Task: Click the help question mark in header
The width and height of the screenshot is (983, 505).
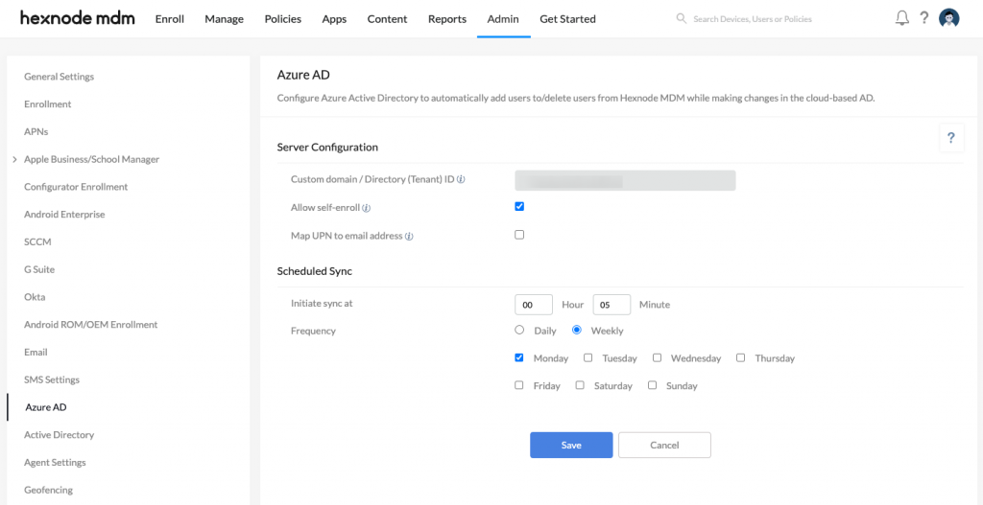Action: [x=924, y=18]
